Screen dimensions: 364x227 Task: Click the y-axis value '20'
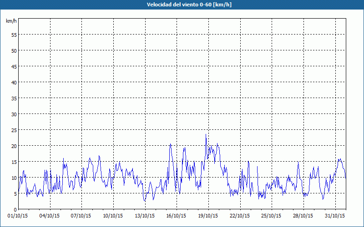[x=14, y=146]
